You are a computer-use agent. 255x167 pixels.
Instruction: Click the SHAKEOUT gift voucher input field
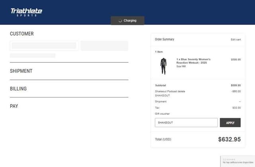point(186,123)
